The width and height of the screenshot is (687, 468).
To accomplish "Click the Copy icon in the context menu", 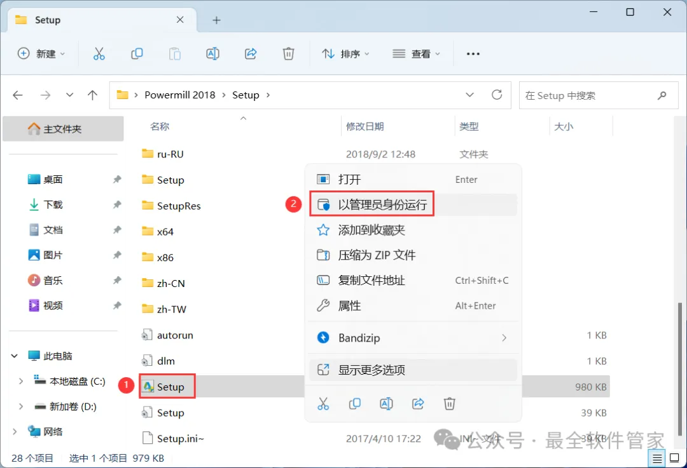I will [354, 403].
